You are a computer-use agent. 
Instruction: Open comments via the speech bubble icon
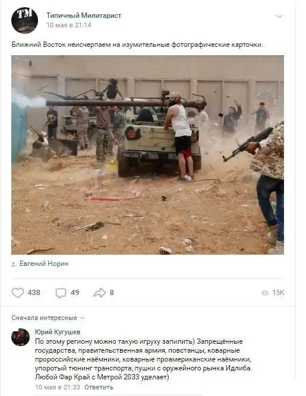click(61, 293)
